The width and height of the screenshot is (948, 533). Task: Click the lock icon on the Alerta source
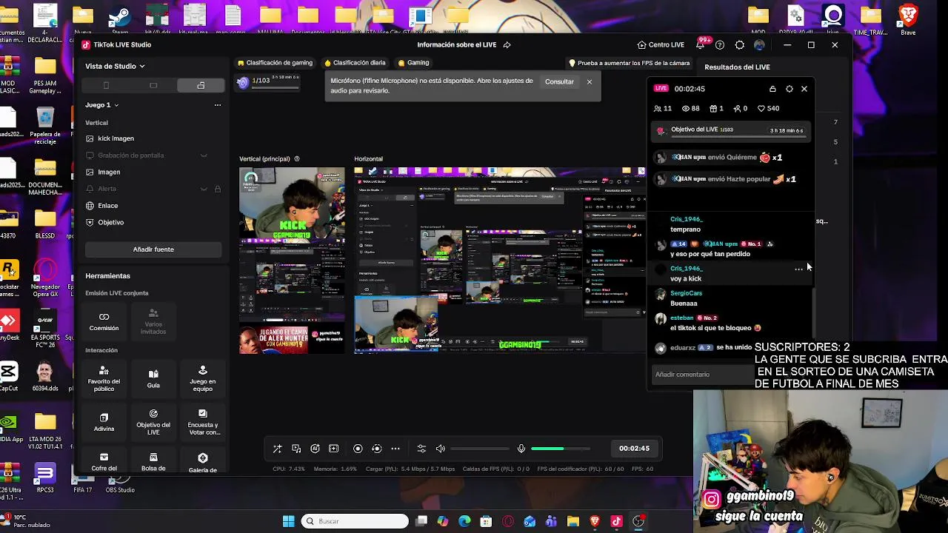(x=217, y=189)
